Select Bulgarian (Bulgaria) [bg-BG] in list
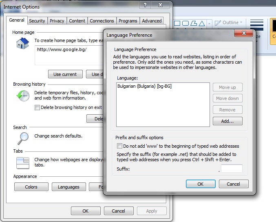276x222 pixels. pos(163,86)
